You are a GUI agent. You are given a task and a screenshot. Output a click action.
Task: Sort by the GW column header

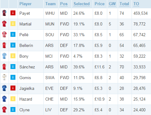112,4
